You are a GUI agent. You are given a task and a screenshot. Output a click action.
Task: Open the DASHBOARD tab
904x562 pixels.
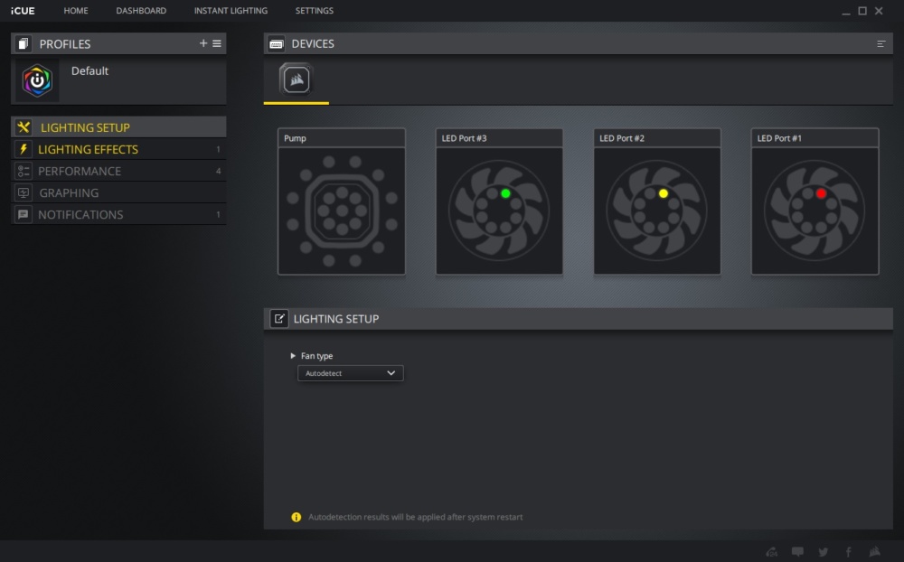tap(141, 10)
